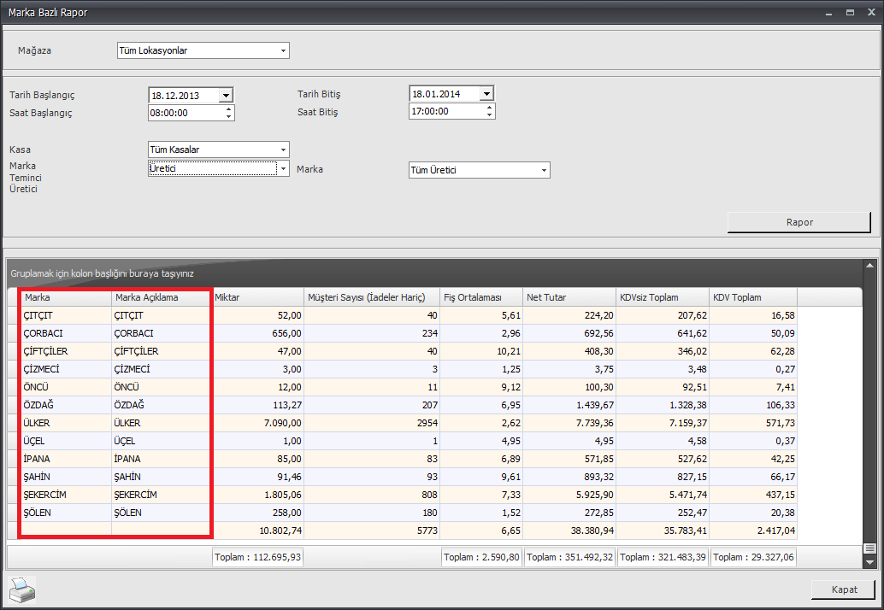Viewport: 884px width, 610px height.
Task: Click KDVsiz Toplam value 827,15 for ŞAHİN
Action: [x=663, y=477]
